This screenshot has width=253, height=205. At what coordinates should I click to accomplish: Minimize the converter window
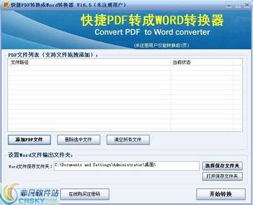pos(229,5)
